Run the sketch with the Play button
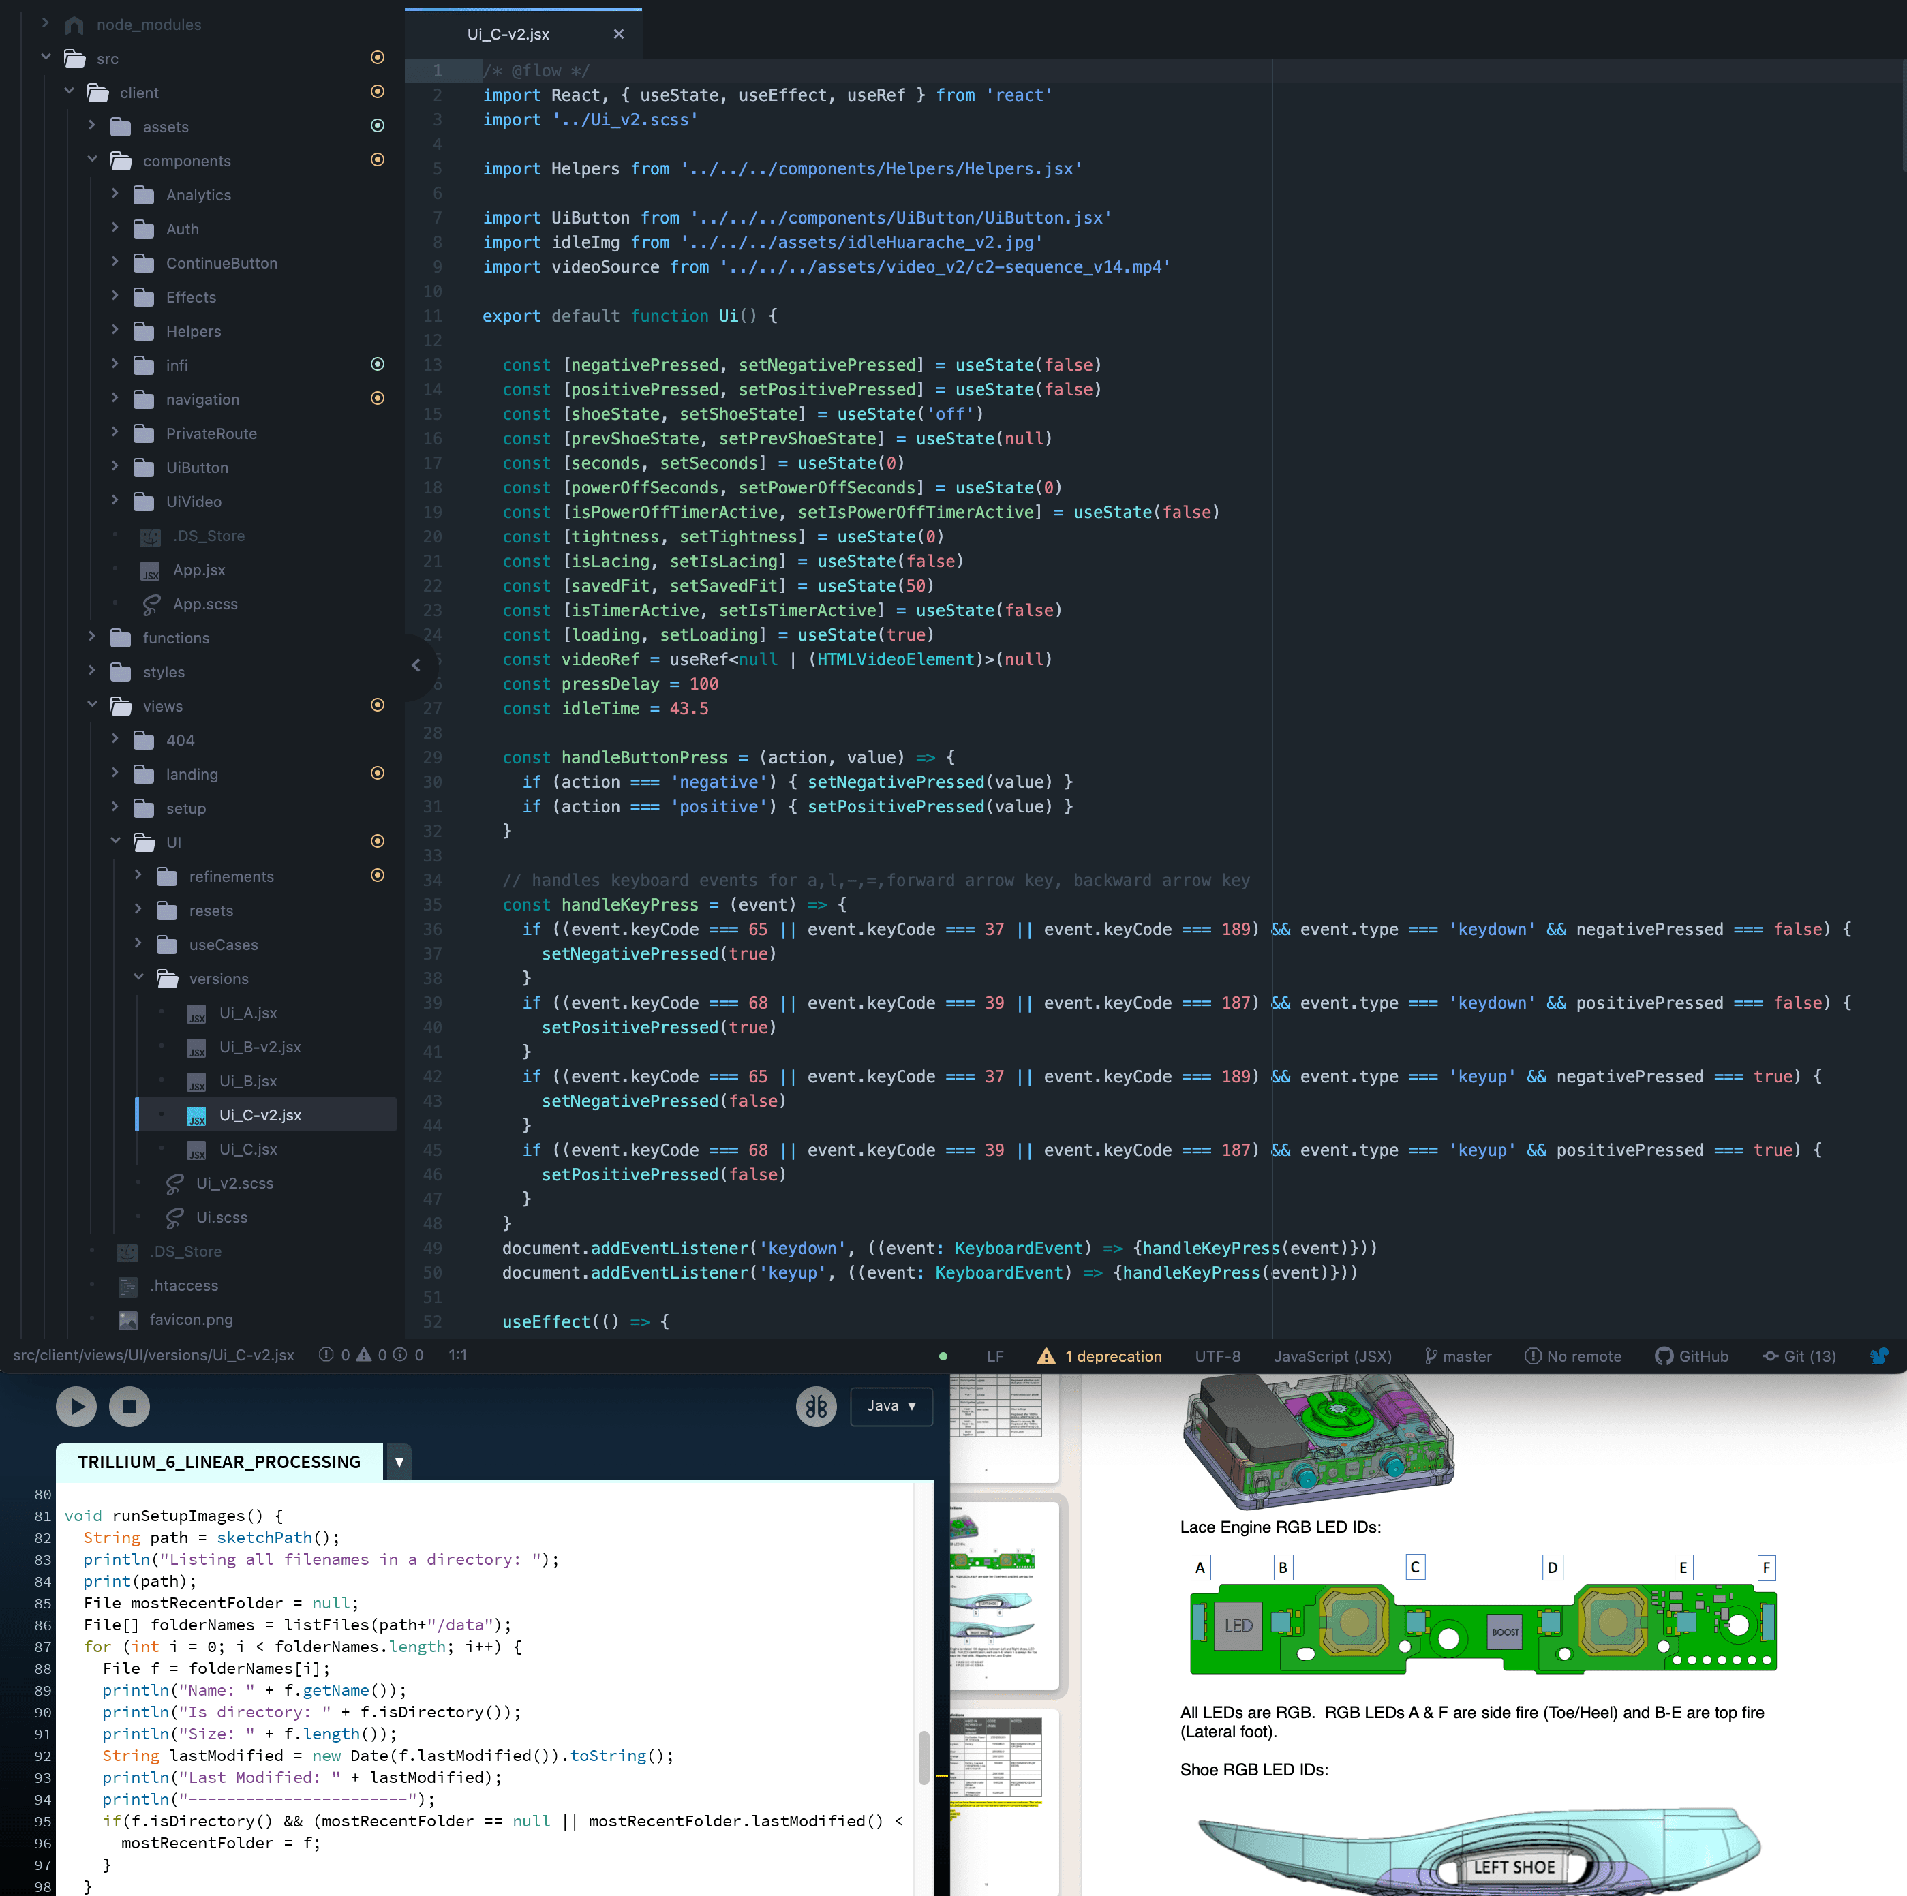This screenshot has height=1896, width=1907. click(76, 1405)
